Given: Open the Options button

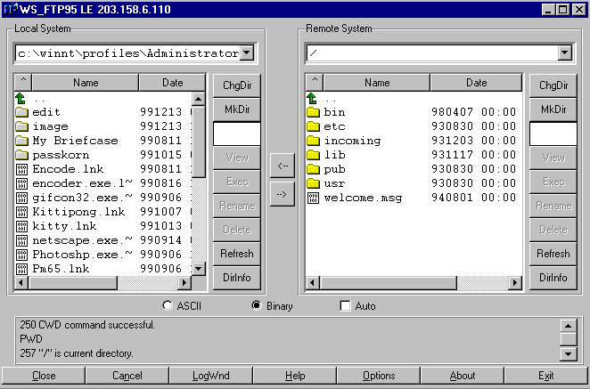Looking at the screenshot, I should [x=379, y=376].
